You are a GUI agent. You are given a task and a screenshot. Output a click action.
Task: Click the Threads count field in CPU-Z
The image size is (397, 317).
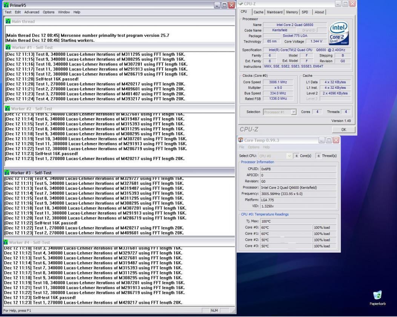[346, 112]
